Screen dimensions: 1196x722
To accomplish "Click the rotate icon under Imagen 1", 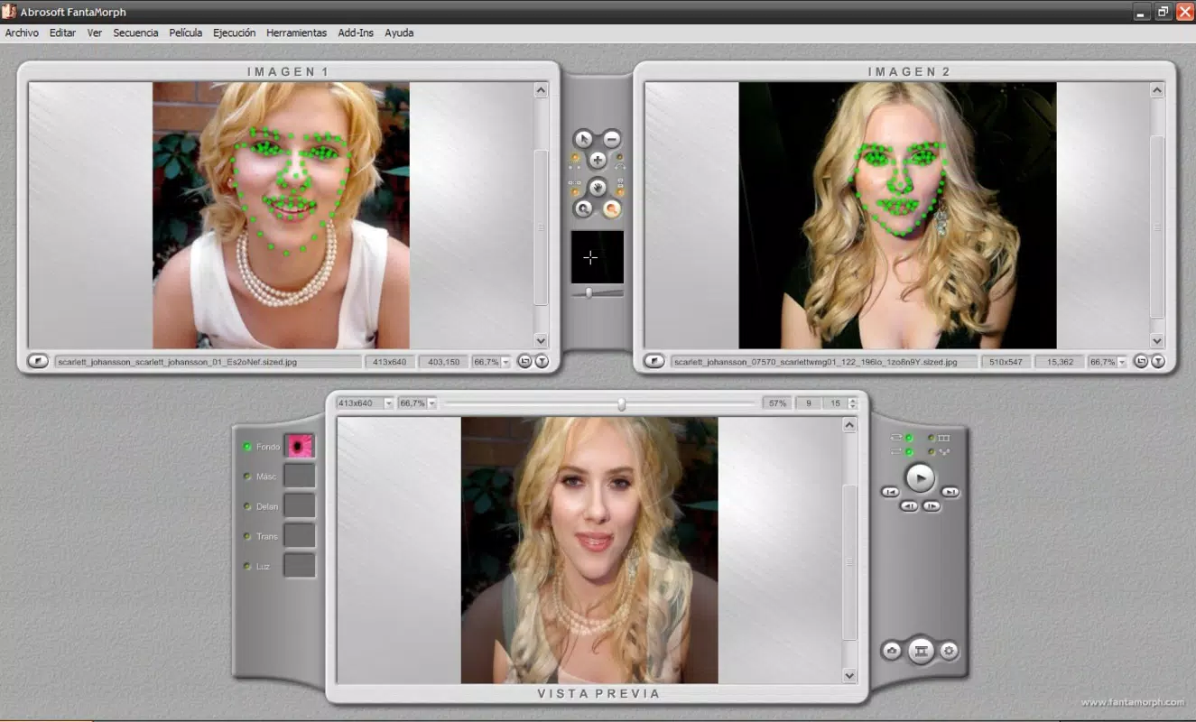I will coord(524,361).
